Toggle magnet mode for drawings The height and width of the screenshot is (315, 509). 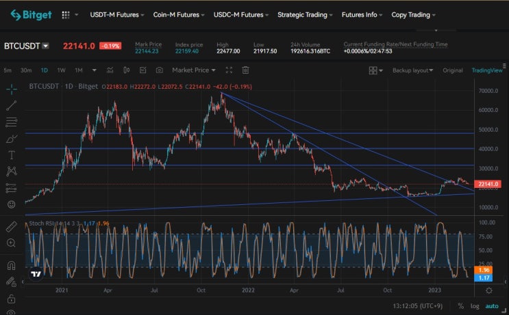click(11, 266)
